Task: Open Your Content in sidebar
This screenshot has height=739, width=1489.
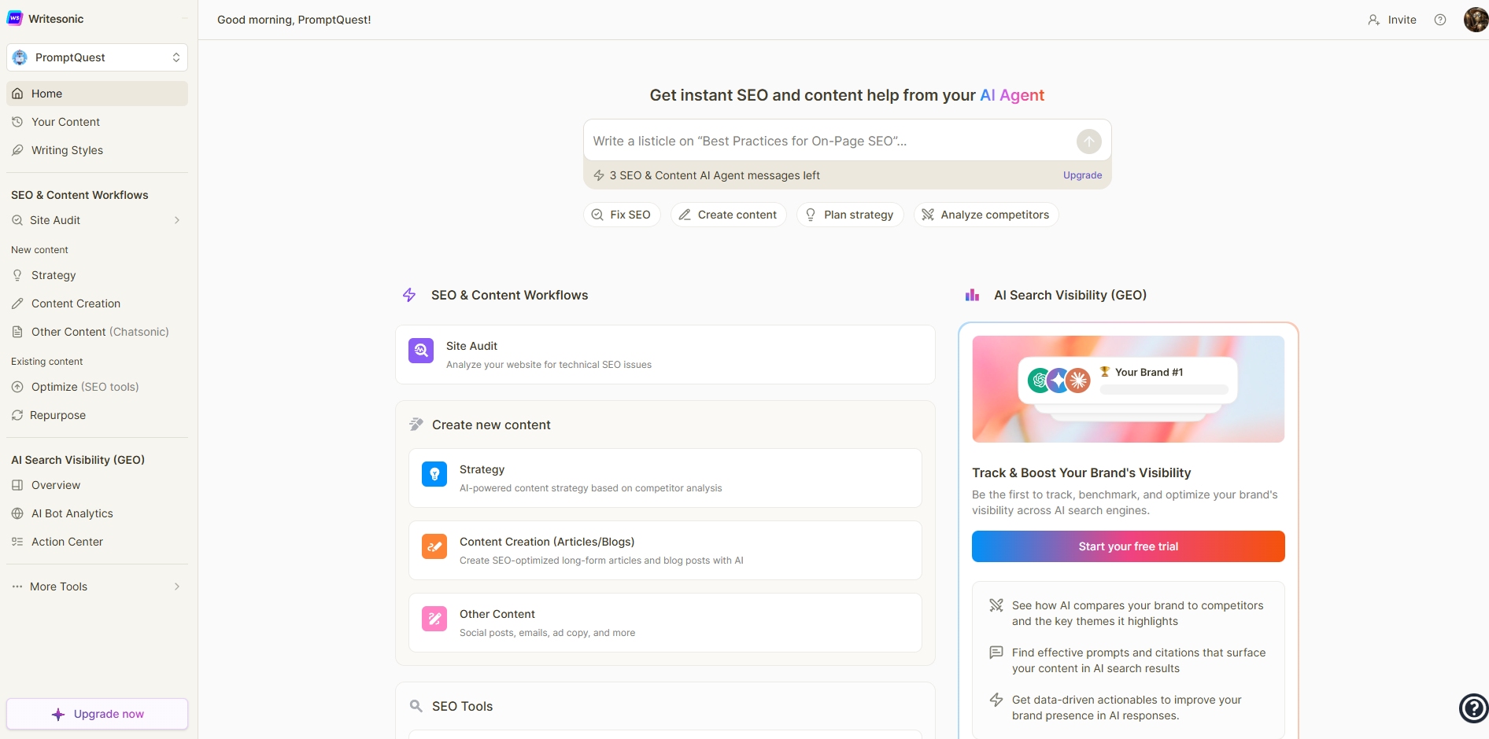Action: point(65,122)
